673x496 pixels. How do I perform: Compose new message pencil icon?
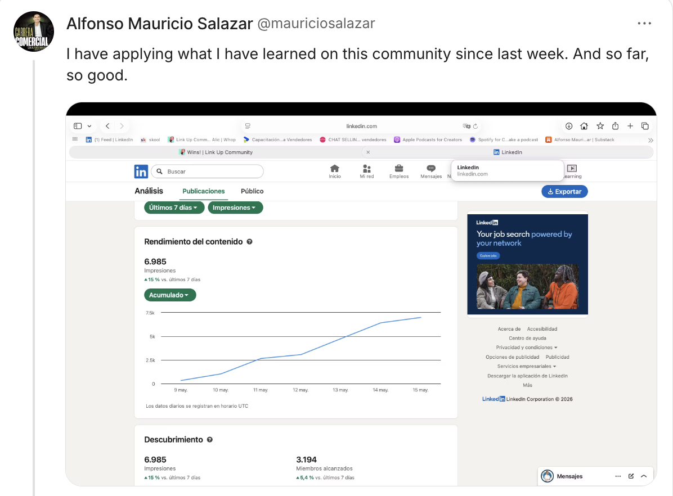coord(631,476)
